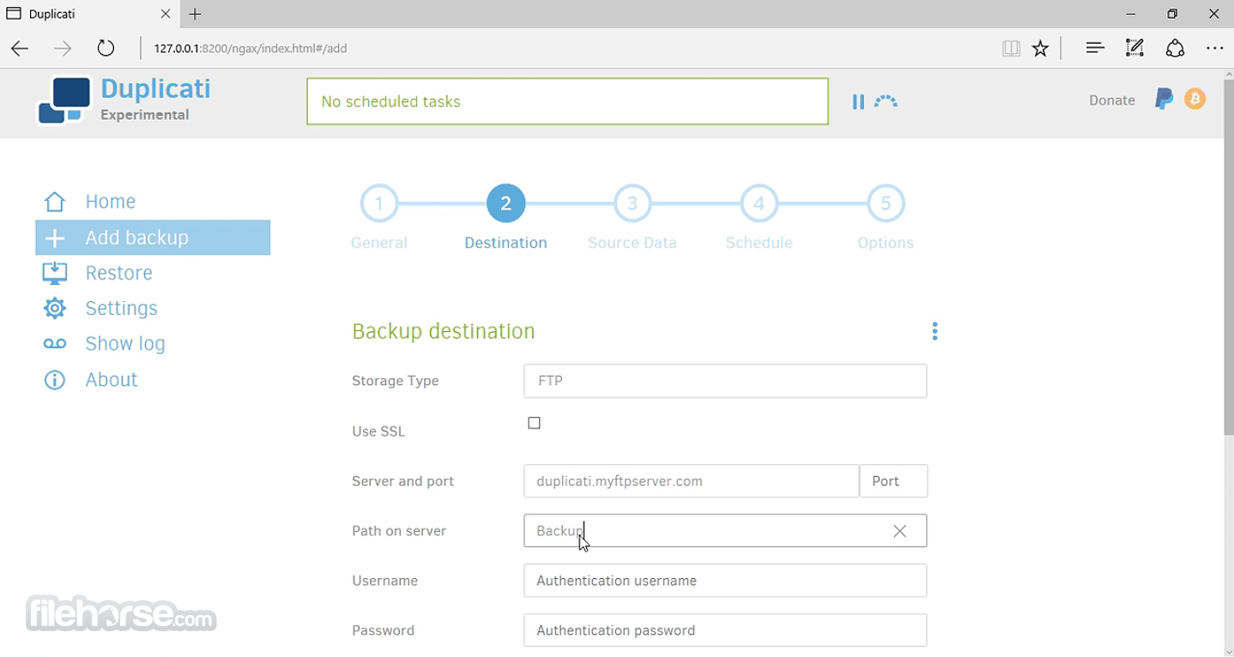Clear the Path on server field with X
Image resolution: width=1234 pixels, height=657 pixels.
[x=900, y=531]
